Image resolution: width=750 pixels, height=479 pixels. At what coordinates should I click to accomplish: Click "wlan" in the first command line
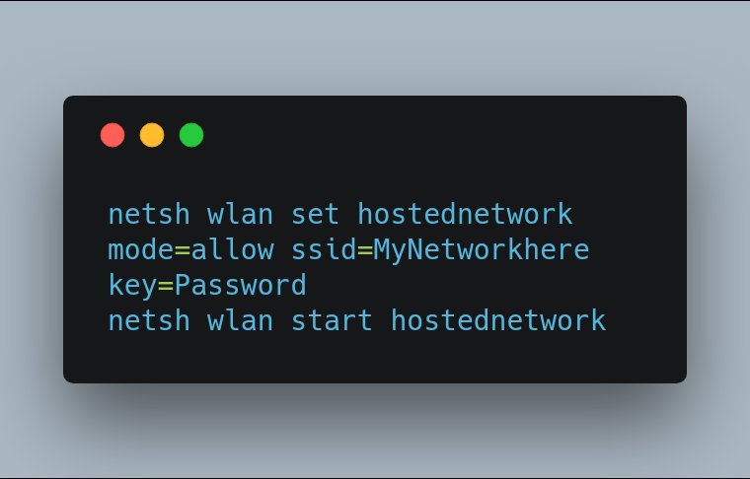pyautogui.click(x=240, y=215)
